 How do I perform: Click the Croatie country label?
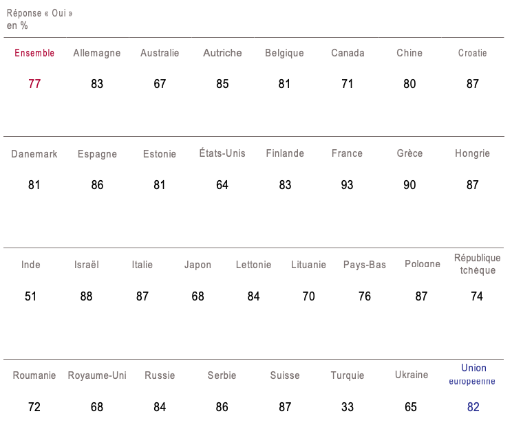tap(473, 53)
